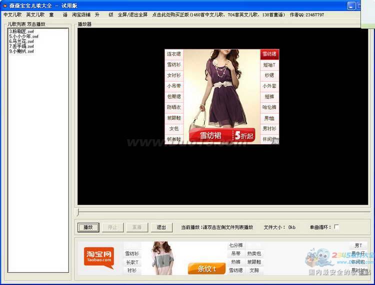Click 男衬衫 in the player ad's right column
Viewport: 375px width, 285px height.
[x=269, y=129]
